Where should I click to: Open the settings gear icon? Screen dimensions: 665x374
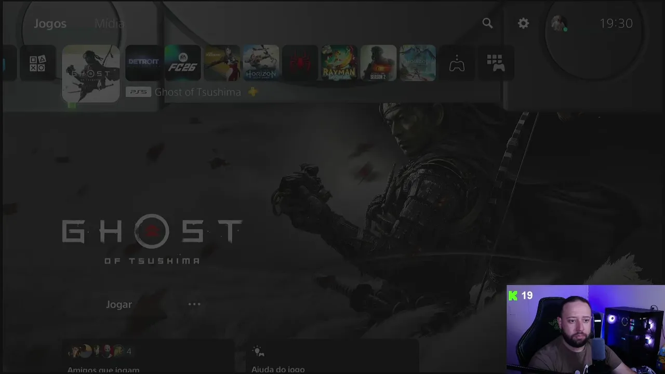(523, 23)
